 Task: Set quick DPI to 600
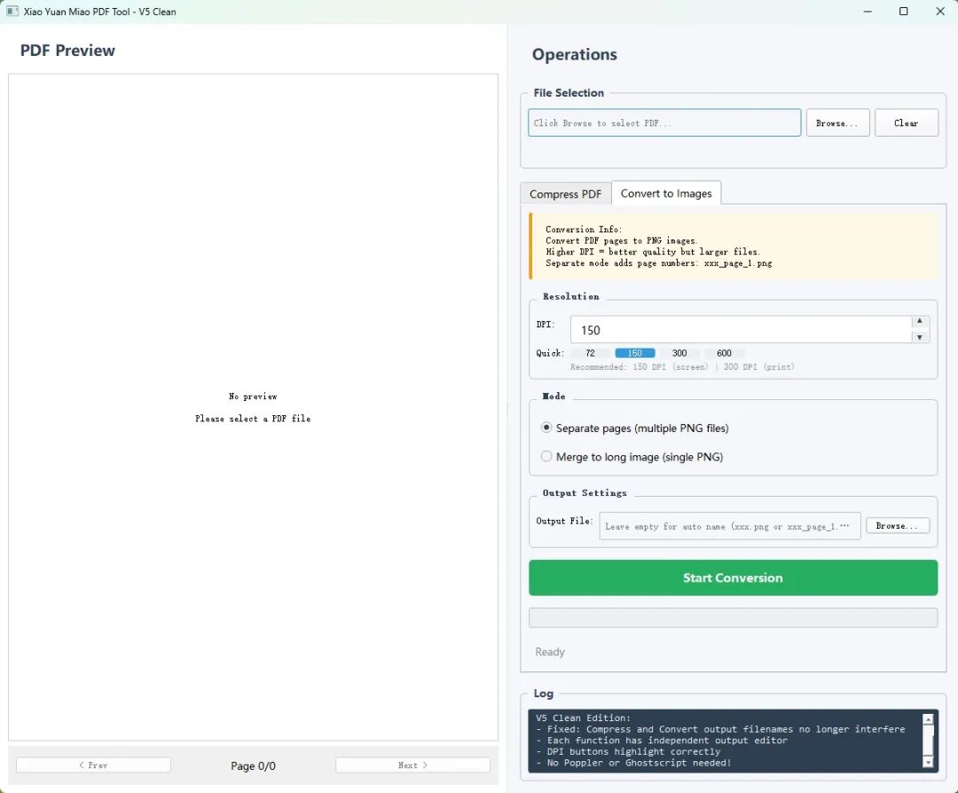724,353
